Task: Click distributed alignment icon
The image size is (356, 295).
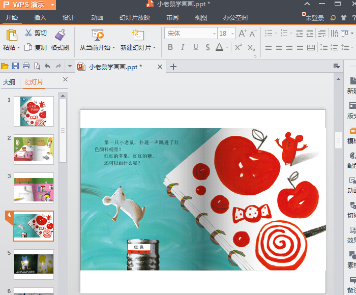Action: 311,47
